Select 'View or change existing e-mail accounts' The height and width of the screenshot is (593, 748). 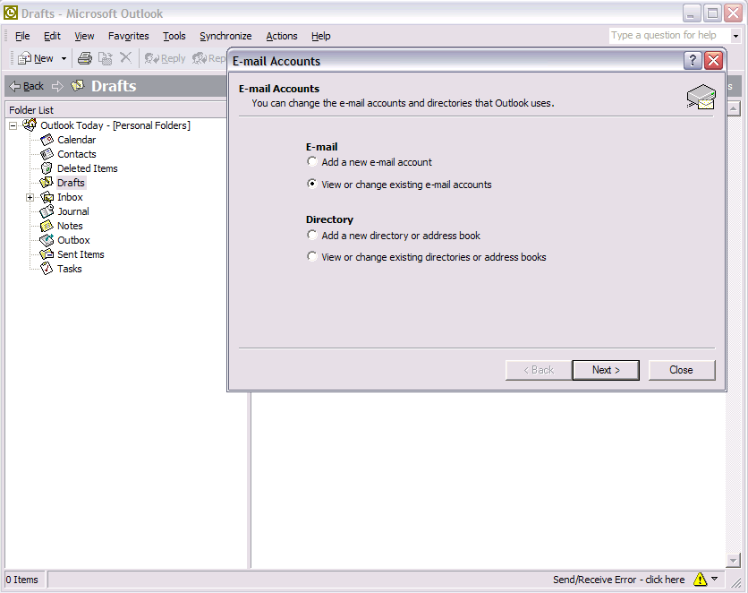pos(399,185)
